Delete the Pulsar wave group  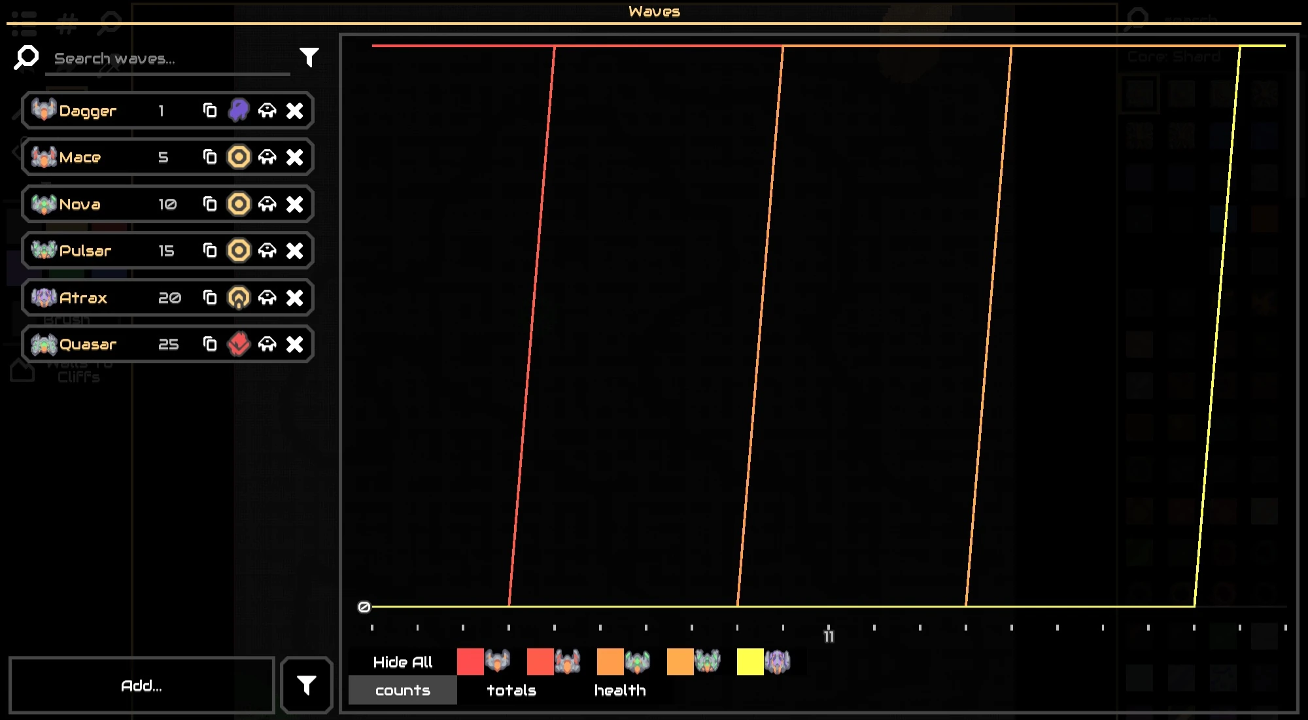coord(295,250)
